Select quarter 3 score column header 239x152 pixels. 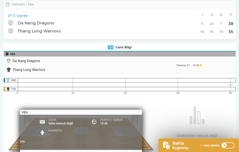tap(221, 15)
